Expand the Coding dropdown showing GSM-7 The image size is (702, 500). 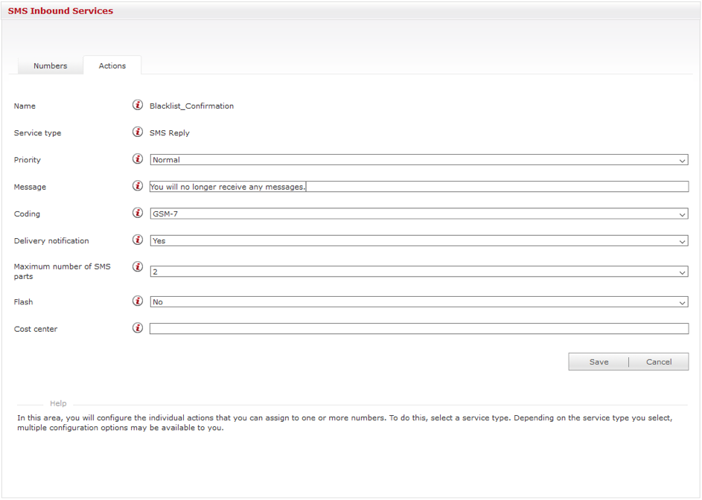[x=418, y=214]
